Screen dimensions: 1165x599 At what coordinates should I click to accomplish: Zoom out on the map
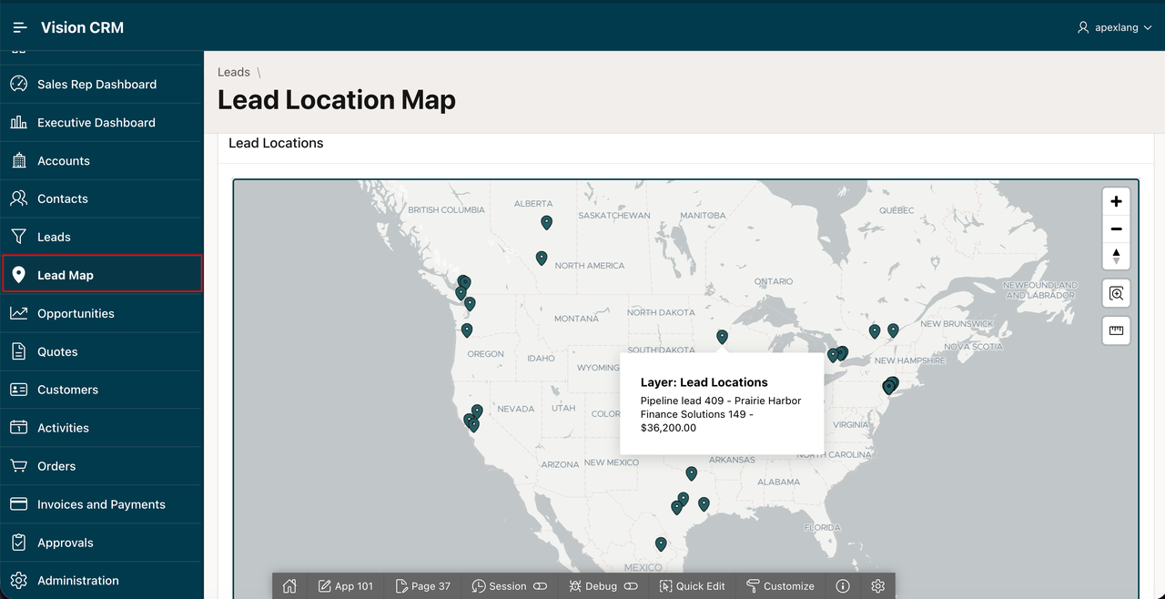pyautogui.click(x=1116, y=228)
